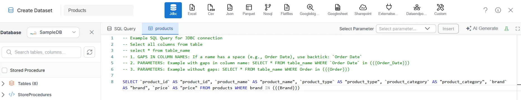The height and width of the screenshot is (100, 521).
Task: Expand the StoreProcedures tree node
Action: pyautogui.click(x=3, y=94)
